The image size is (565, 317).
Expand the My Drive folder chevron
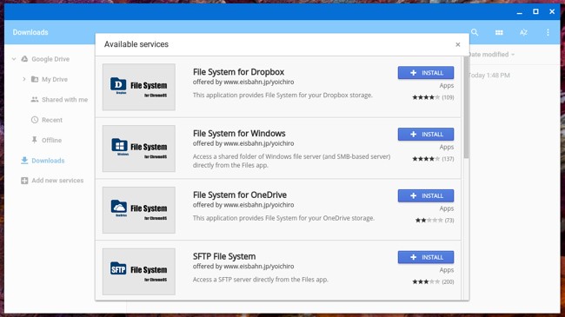23,79
